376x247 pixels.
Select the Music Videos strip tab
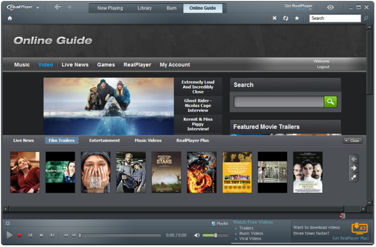pos(148,140)
